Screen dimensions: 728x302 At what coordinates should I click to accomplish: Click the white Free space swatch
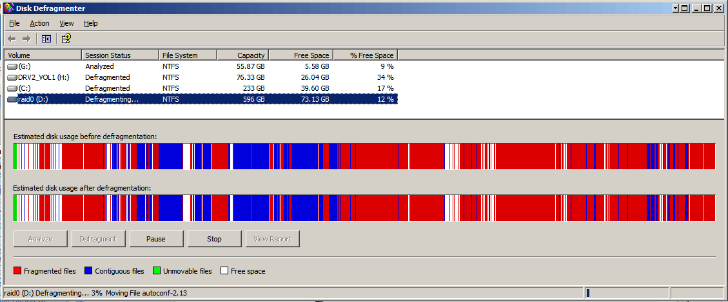point(224,271)
